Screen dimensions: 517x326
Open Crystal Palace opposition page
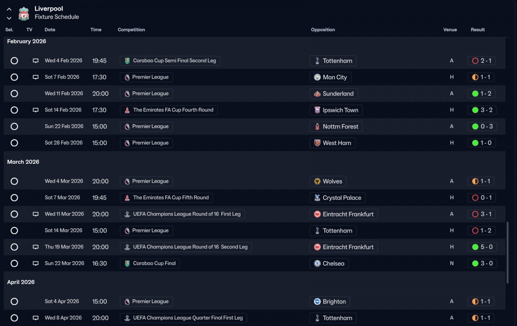(x=338, y=198)
